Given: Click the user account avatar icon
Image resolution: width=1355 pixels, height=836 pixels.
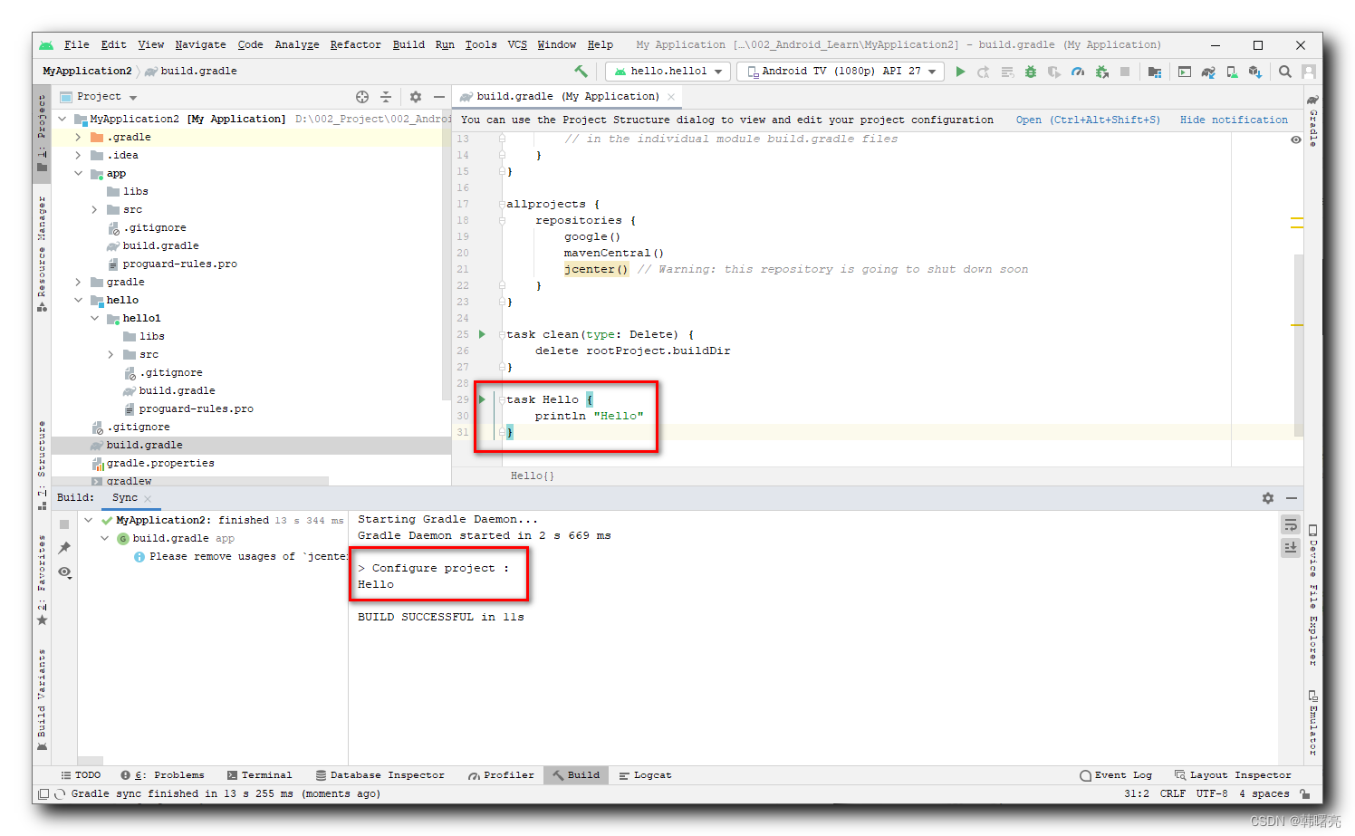Looking at the screenshot, I should point(1309,72).
